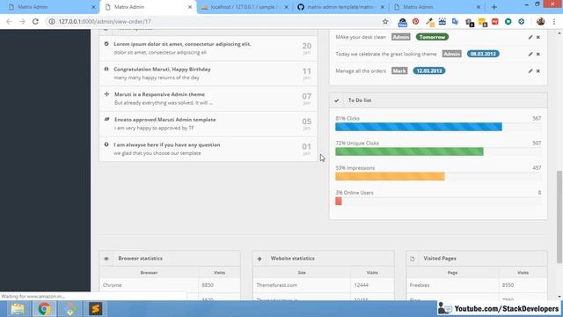Click the checkmark icon beside To Do list
The image size is (563, 317).
pyautogui.click(x=336, y=100)
